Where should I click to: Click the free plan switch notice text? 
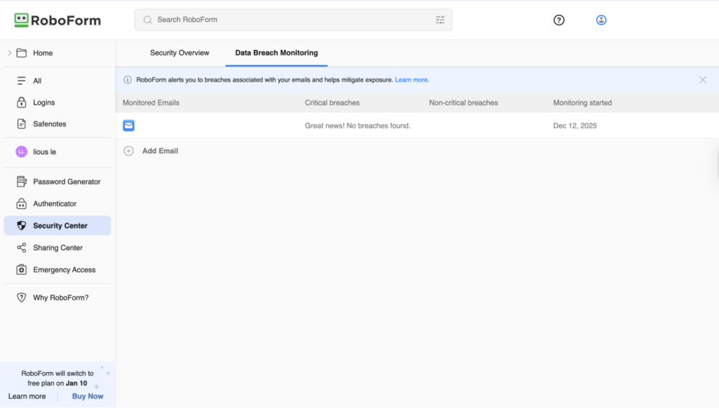click(x=58, y=379)
